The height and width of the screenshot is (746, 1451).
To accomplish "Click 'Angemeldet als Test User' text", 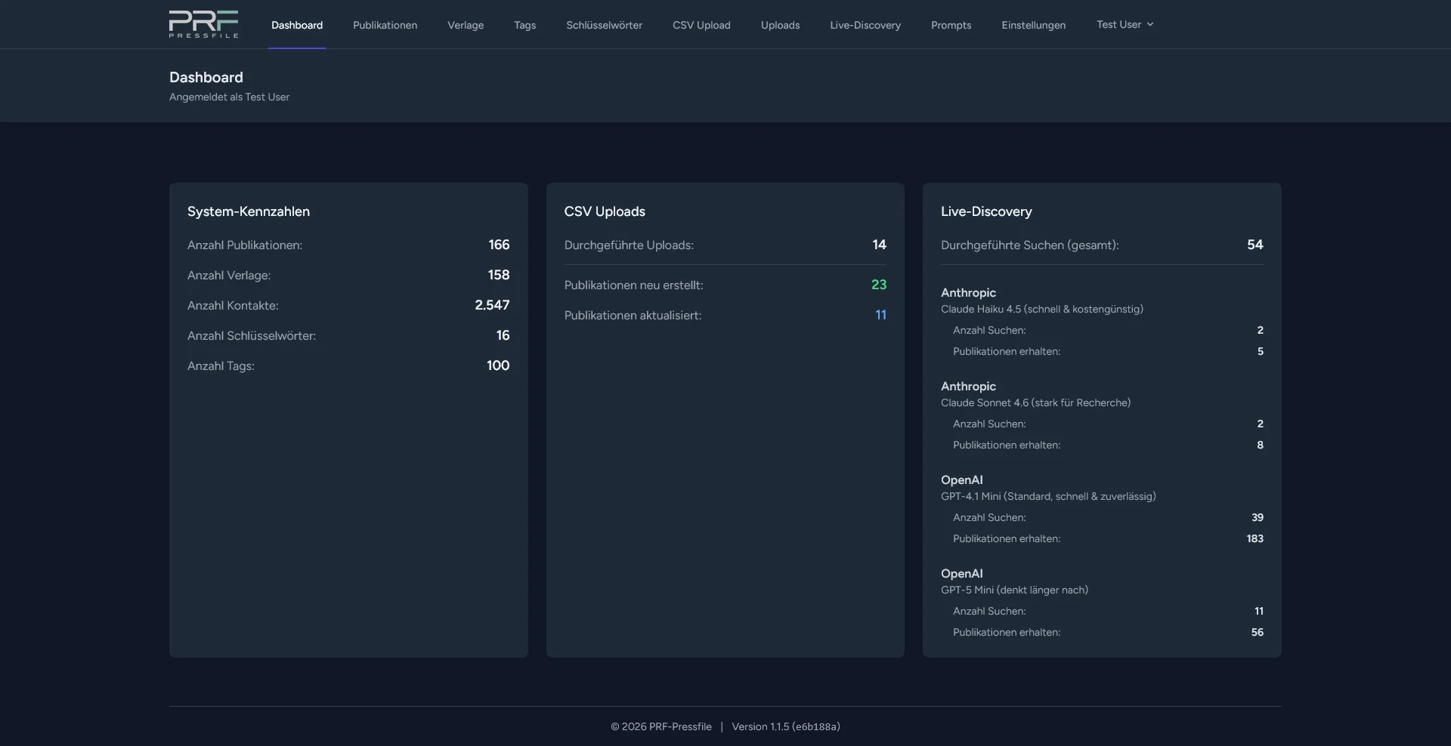I will click(229, 97).
